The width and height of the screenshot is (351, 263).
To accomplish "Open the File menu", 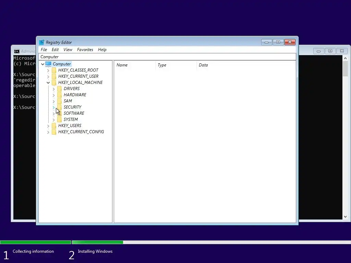I will 44,50.
